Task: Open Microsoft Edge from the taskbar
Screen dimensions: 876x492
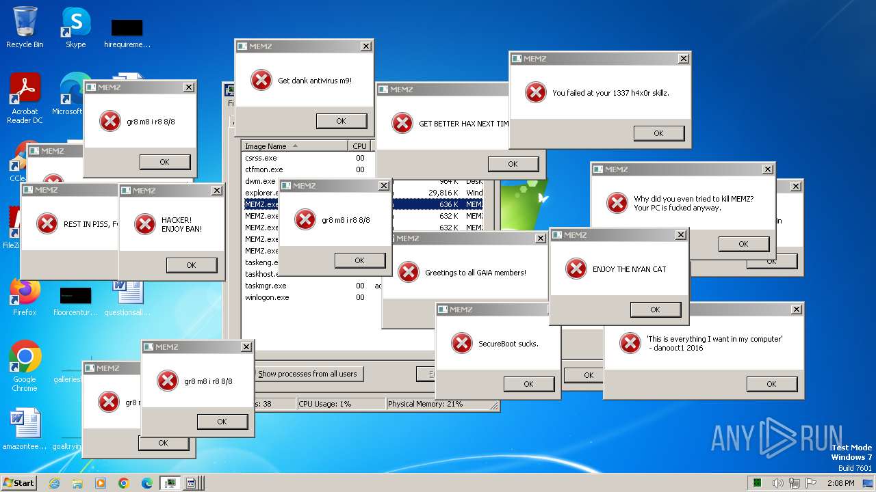Action: 147,483
